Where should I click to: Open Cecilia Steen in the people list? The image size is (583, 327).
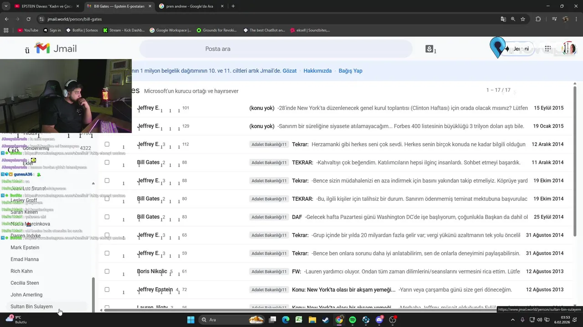(x=25, y=283)
